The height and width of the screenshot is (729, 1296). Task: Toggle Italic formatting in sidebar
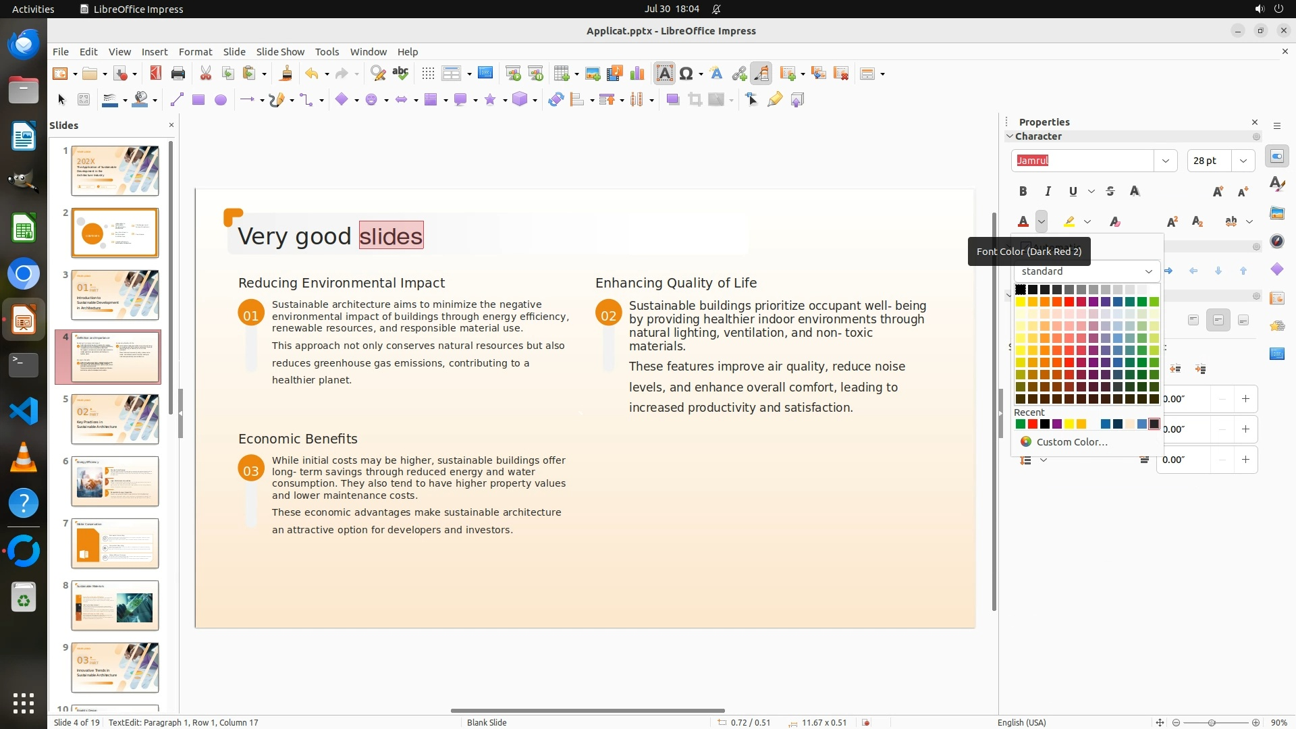pyautogui.click(x=1048, y=192)
